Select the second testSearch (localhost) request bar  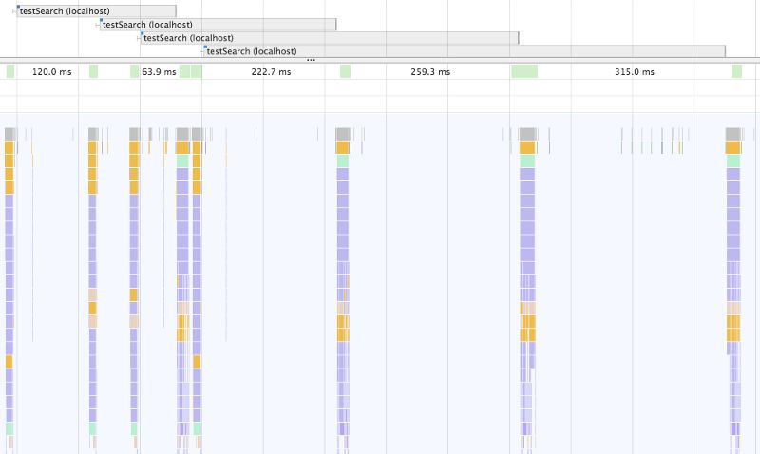pyautogui.click(x=218, y=25)
